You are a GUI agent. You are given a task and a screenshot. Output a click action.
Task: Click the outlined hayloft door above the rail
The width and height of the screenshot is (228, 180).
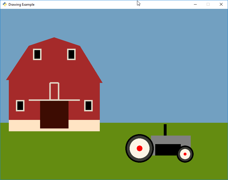[x=54, y=91]
